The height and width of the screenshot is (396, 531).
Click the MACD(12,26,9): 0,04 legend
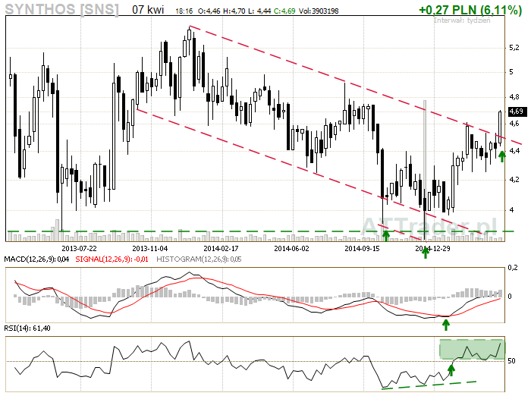coord(36,259)
